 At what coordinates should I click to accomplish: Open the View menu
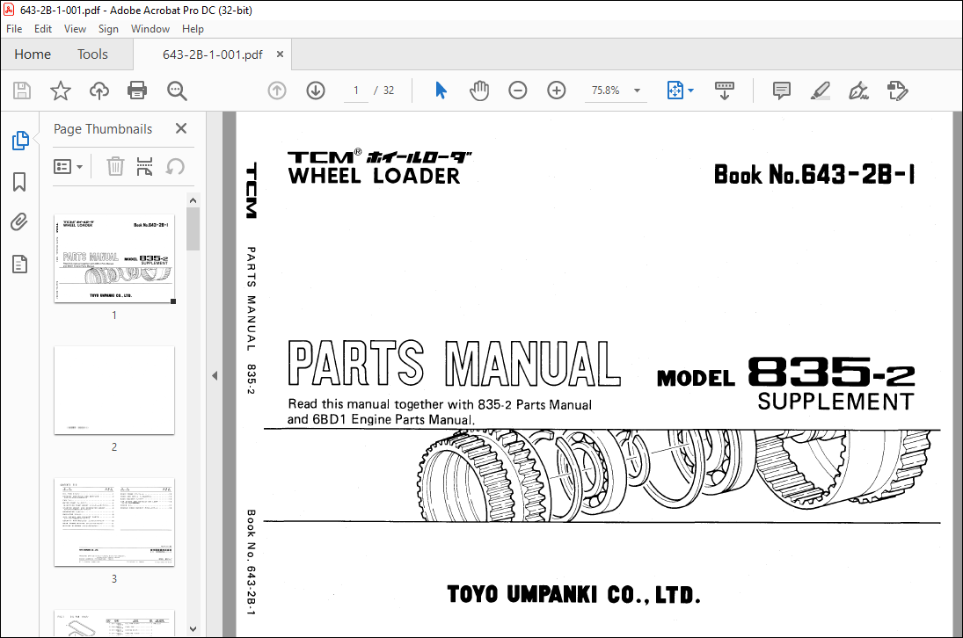tap(75, 29)
